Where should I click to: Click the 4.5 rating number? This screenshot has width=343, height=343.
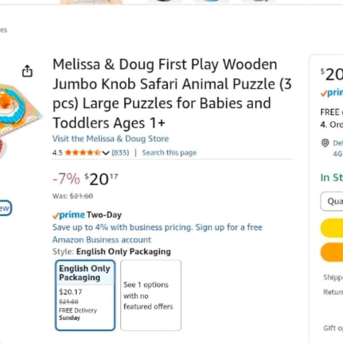(x=57, y=153)
